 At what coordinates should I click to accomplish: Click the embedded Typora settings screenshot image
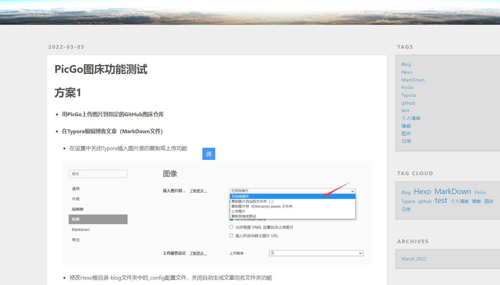click(x=217, y=213)
